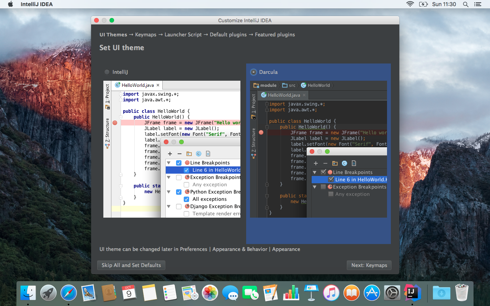The width and height of the screenshot is (490, 306).
Task: Click the Skip All and Set Defaults button
Action: 131,265
